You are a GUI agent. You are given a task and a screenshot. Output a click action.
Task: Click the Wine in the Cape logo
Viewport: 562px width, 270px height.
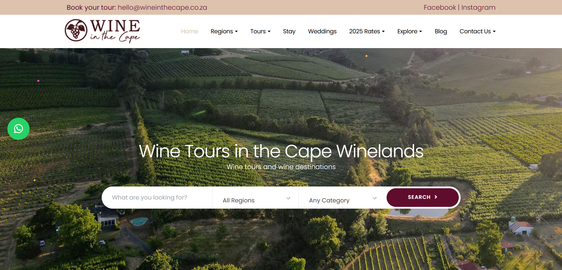coord(102,31)
